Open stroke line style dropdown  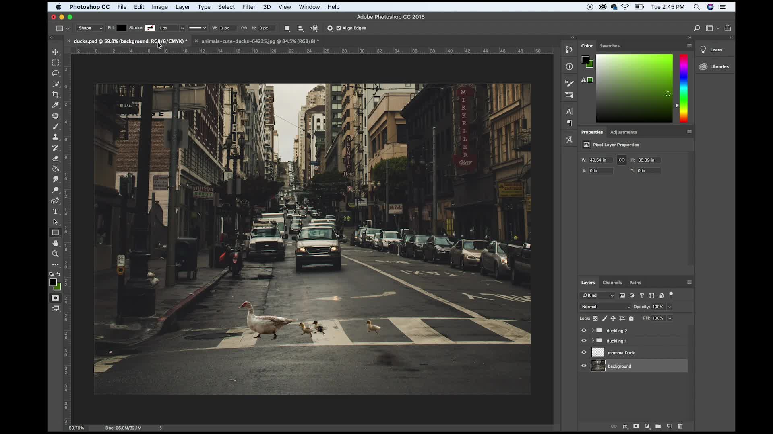tap(197, 28)
